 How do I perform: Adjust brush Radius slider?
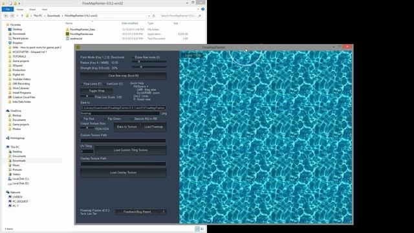pyautogui.click(x=149, y=61)
